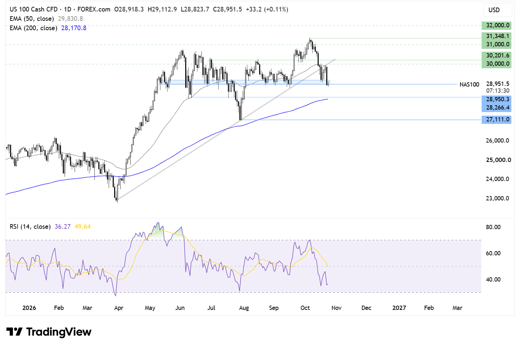Click the RSI value 36.27

pos(63,227)
